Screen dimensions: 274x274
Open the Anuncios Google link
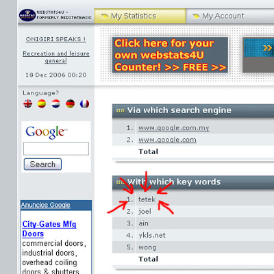pyautogui.click(x=45, y=205)
